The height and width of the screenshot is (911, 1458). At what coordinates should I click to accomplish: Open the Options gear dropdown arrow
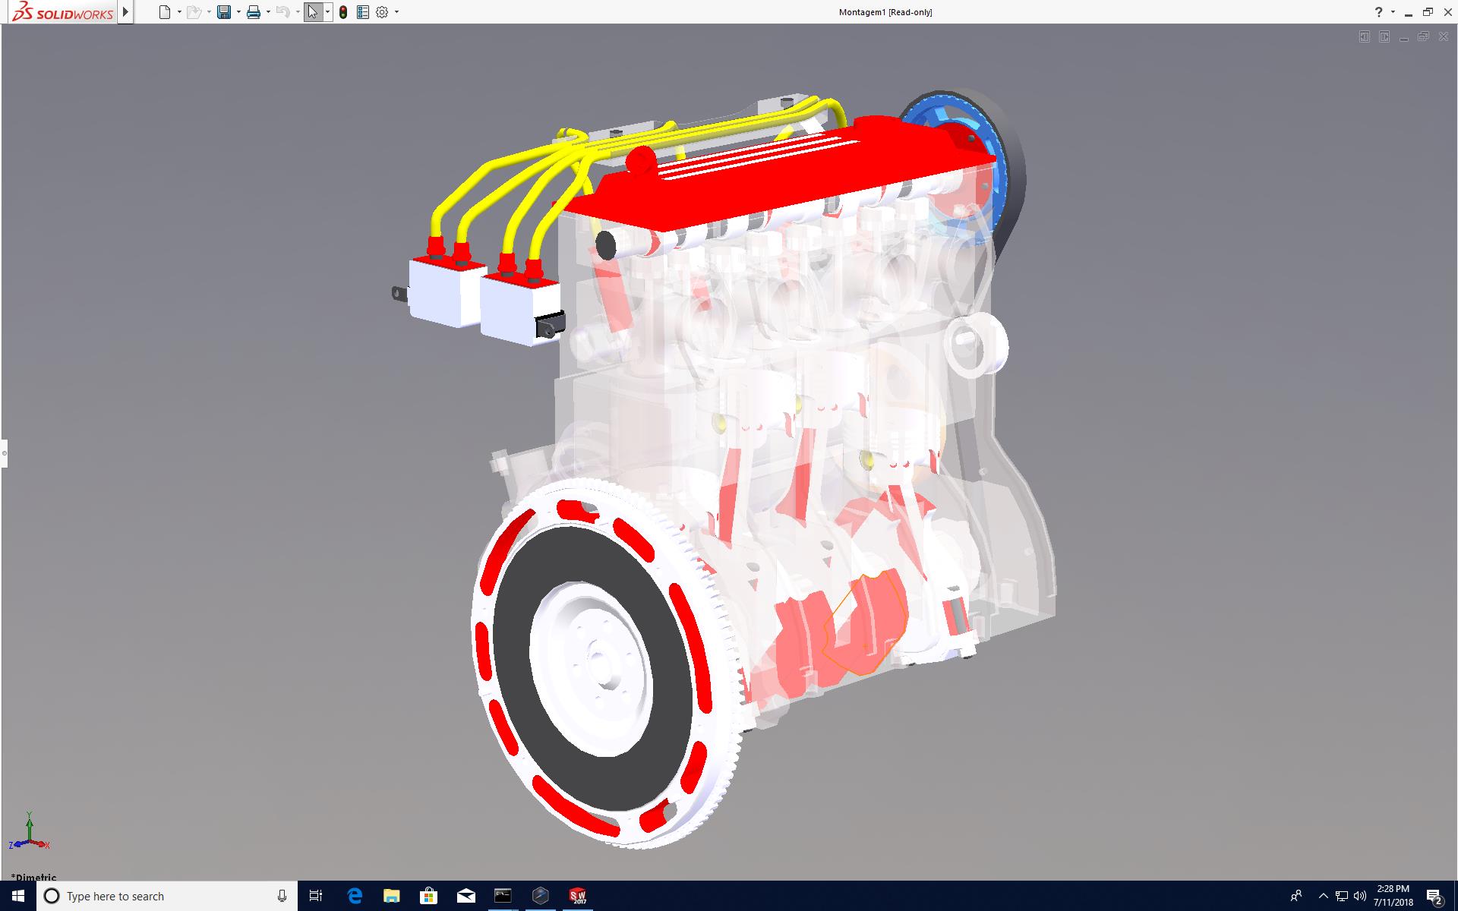[396, 12]
